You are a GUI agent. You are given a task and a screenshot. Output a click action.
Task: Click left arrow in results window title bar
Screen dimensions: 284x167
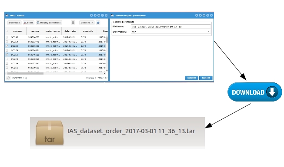point(91,15)
